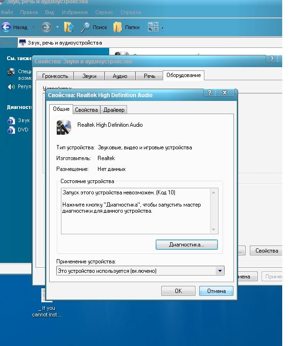This screenshot has height=346, width=300.
Task: Click the Up folder icon in toolbar
Action: tap(69, 27)
